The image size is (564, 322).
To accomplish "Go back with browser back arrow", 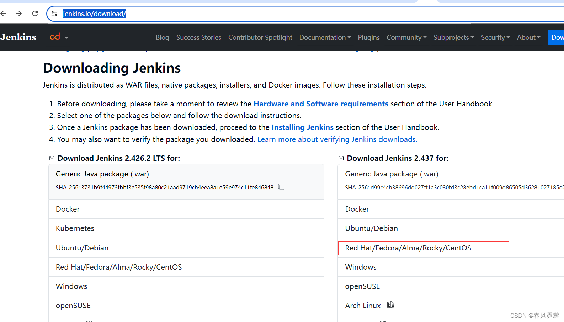I will [x=4, y=14].
